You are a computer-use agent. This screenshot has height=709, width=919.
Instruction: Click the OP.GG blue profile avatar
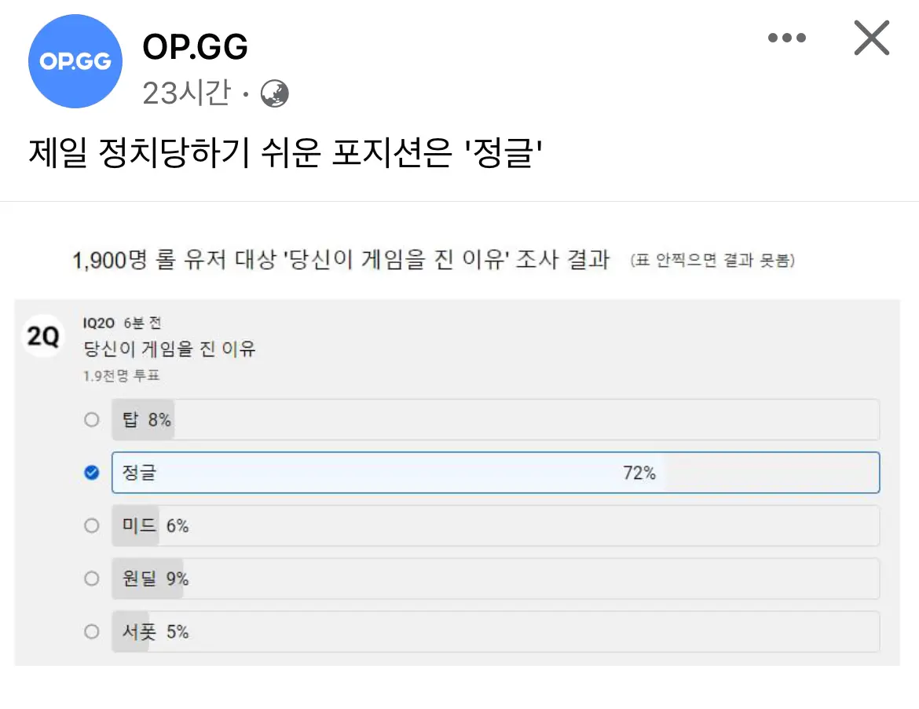[x=75, y=61]
